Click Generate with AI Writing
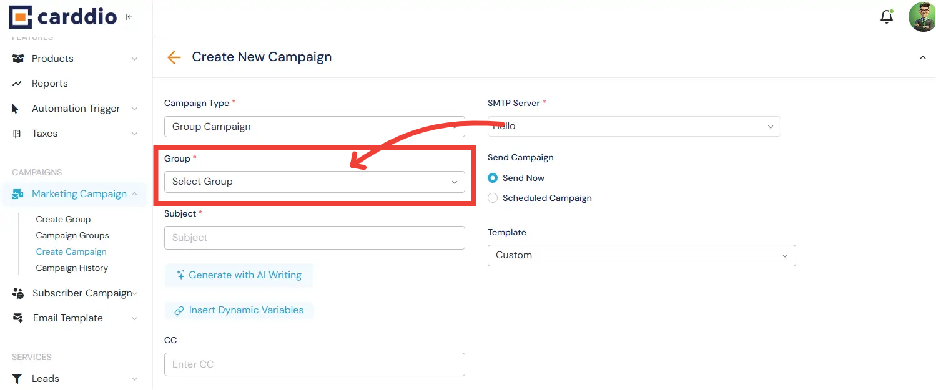936x390 pixels. coord(239,275)
